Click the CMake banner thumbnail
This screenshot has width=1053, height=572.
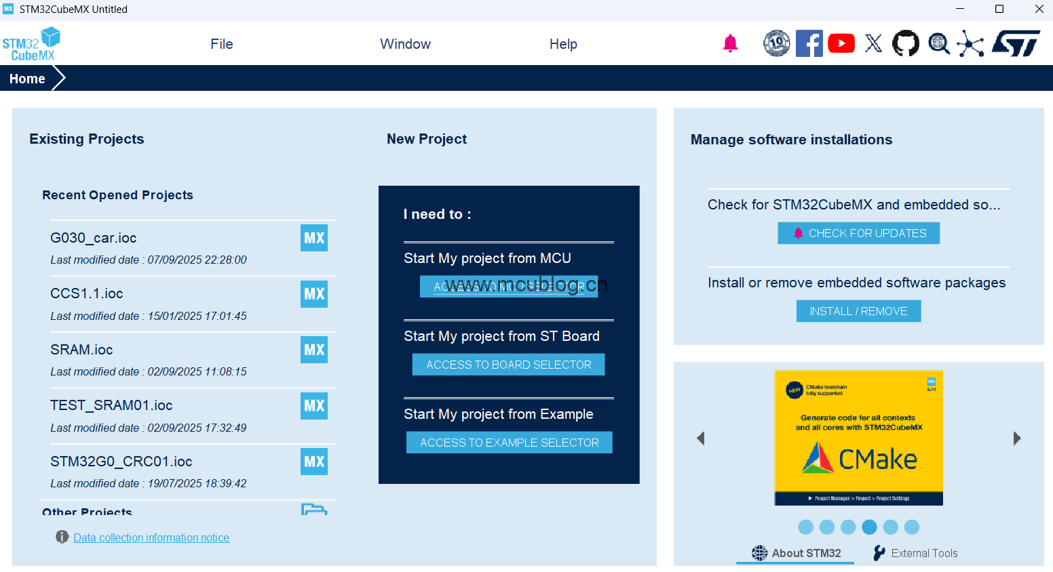pyautogui.click(x=859, y=438)
